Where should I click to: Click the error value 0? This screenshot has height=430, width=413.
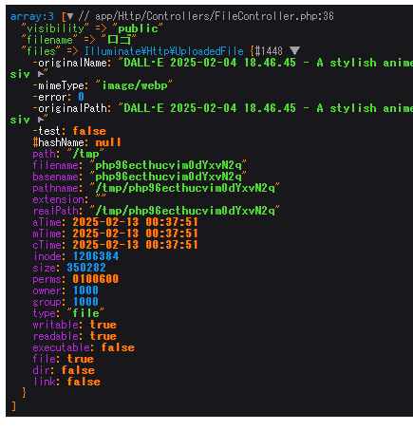pyautogui.click(x=81, y=97)
